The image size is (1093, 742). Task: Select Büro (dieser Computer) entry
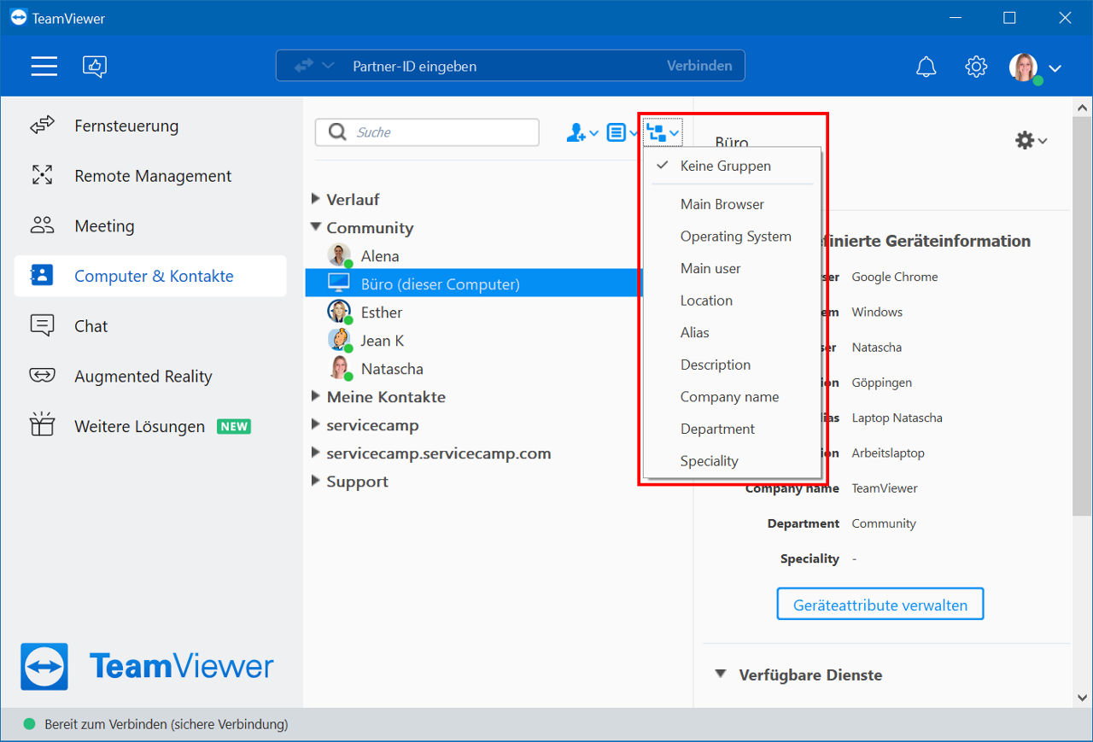click(x=474, y=283)
